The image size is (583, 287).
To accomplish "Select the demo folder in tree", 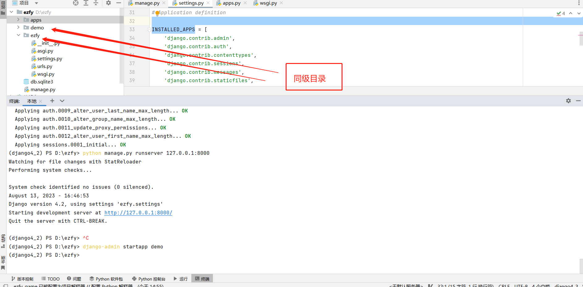I will (x=37, y=27).
